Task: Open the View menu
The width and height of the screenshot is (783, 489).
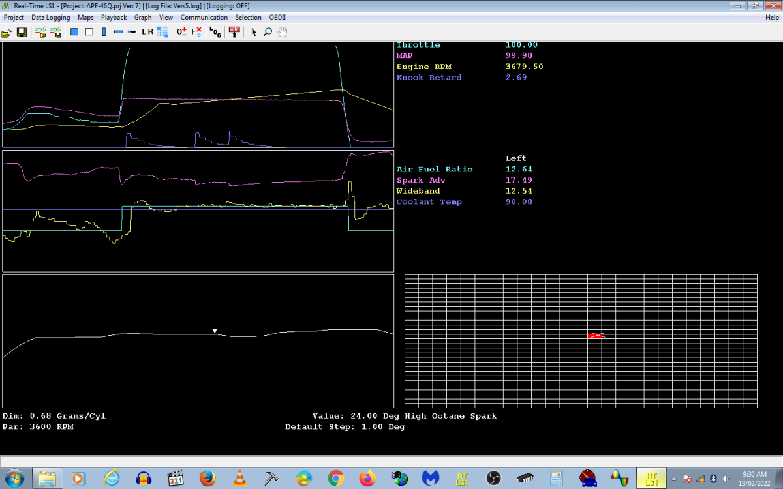Action: point(166,18)
